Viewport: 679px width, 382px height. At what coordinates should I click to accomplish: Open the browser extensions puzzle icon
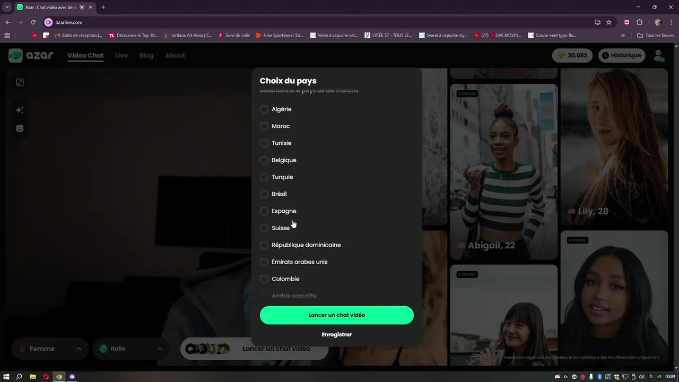point(639,22)
